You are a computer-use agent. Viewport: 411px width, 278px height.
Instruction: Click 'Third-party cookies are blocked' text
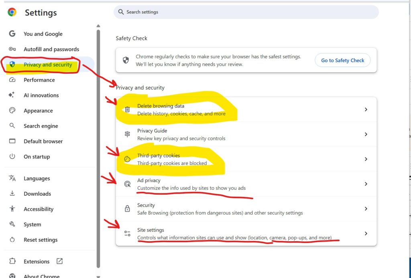click(x=172, y=163)
